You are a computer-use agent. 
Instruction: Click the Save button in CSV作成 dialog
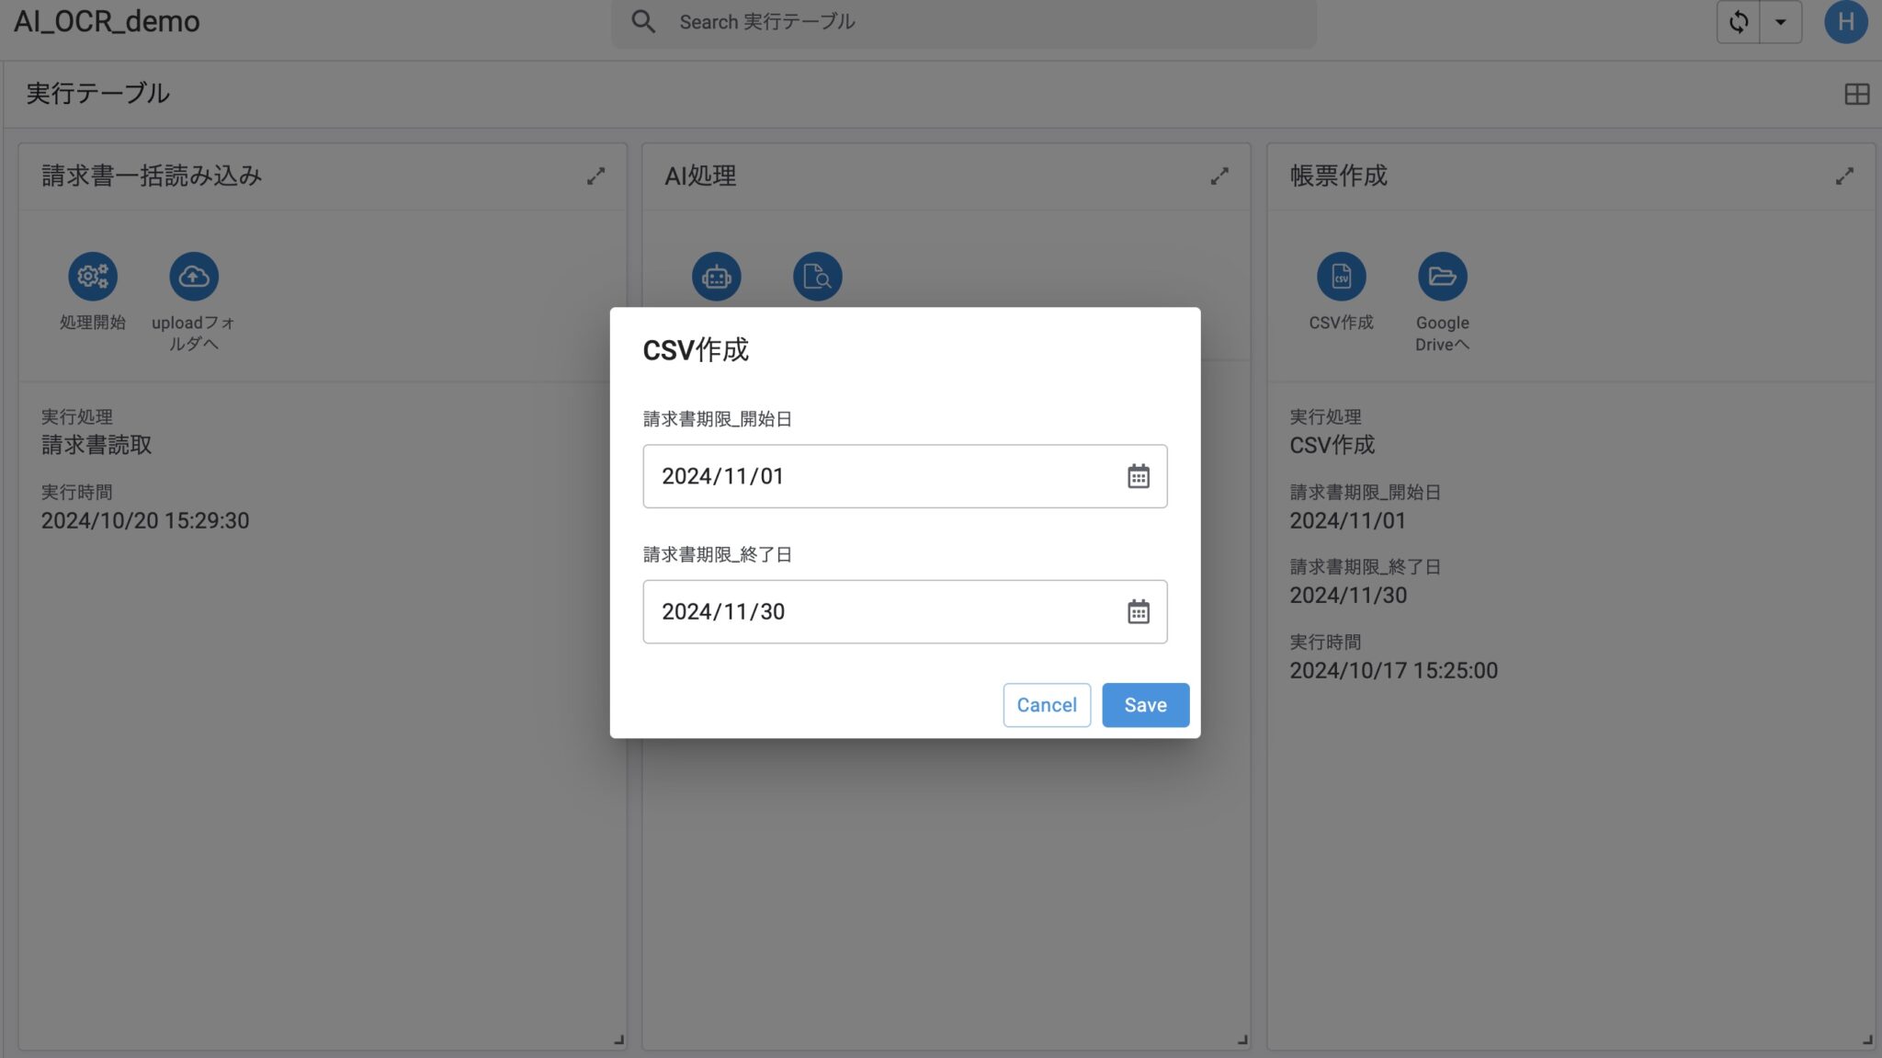1145,704
